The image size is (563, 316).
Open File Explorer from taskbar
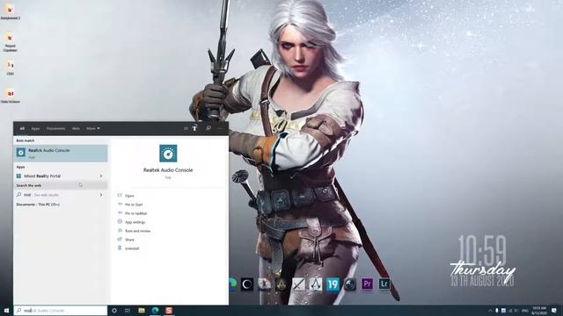(x=142, y=311)
